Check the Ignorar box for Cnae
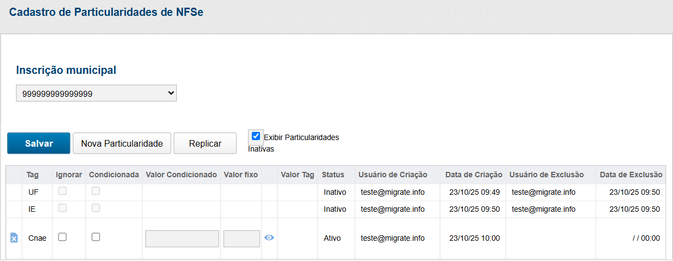 (x=62, y=237)
